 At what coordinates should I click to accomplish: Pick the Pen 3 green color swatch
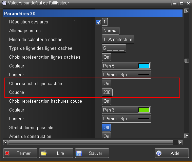pyautogui.click(x=144, y=110)
